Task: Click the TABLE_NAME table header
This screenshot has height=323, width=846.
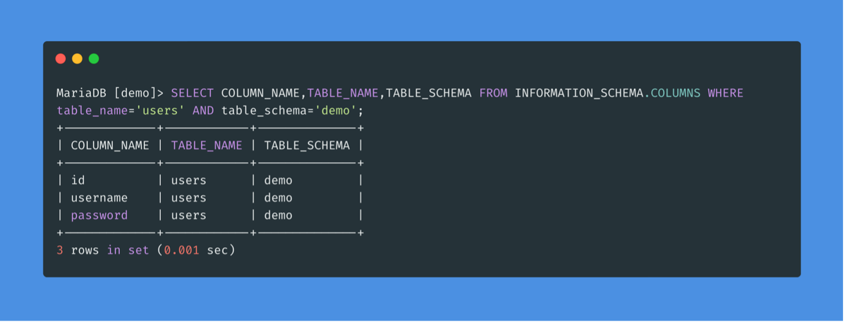Action: [x=207, y=146]
